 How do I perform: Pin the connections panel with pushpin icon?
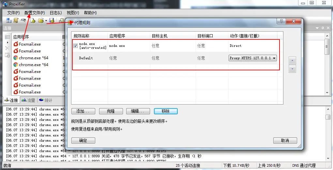[323, 28]
